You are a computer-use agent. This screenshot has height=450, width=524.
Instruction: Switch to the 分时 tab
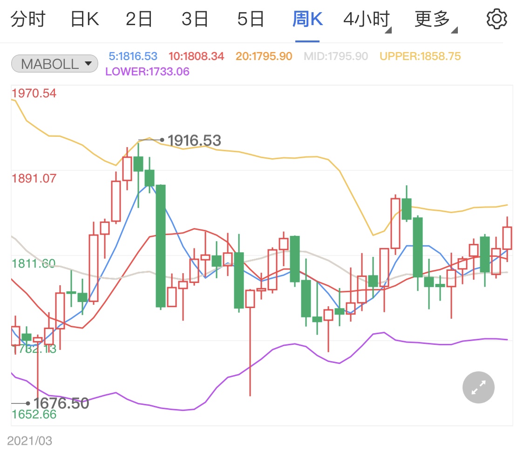tap(28, 19)
